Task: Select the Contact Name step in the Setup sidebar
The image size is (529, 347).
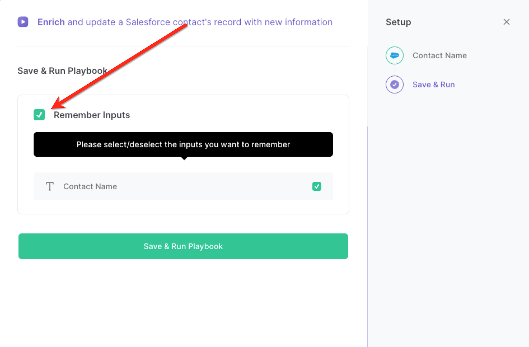Action: pos(439,55)
